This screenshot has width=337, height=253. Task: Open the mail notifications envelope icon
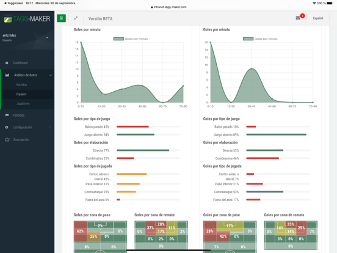coord(298,18)
